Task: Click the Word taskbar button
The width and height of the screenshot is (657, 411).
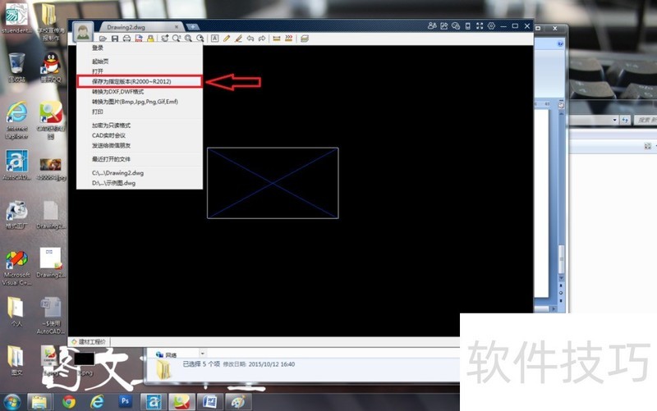Action: tap(209, 402)
